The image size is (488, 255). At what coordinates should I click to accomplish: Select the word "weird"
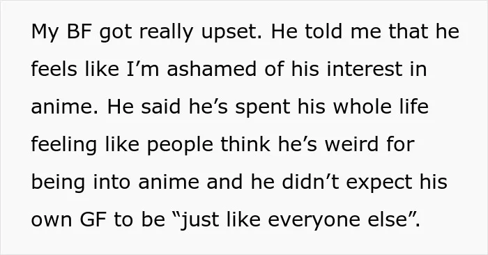[x=351, y=144]
